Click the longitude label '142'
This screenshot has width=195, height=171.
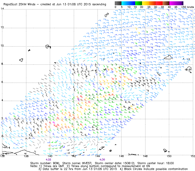[74, 156]
